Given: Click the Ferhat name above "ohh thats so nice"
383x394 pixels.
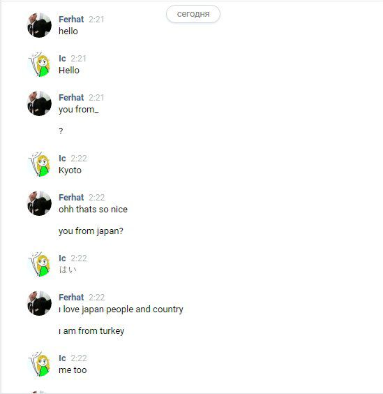Looking at the screenshot, I should (71, 198).
